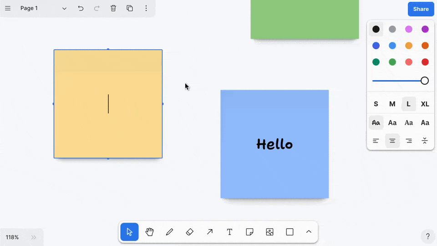Activate the Eraser tool
The image size is (437, 246).
point(189,232)
